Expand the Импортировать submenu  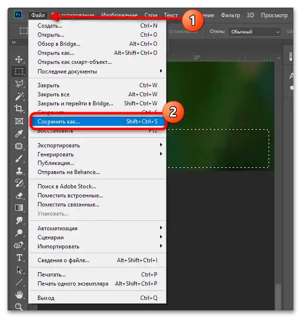pos(97,246)
